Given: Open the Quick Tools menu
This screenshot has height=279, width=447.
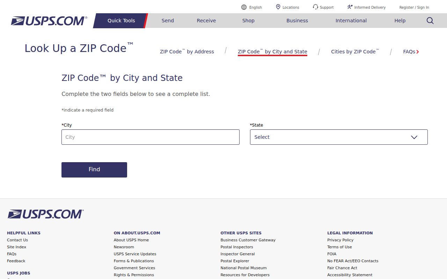Looking at the screenshot, I should 121,21.
